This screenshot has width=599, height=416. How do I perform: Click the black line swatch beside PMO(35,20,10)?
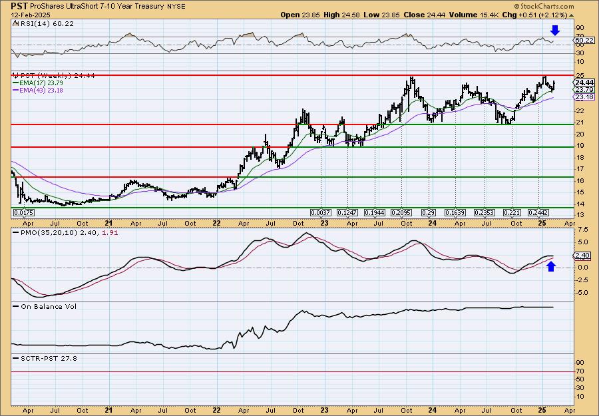(x=16, y=232)
